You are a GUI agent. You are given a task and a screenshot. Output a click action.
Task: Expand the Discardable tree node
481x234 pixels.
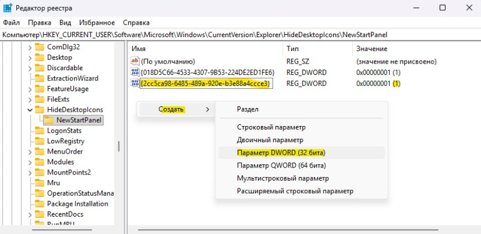(29, 68)
